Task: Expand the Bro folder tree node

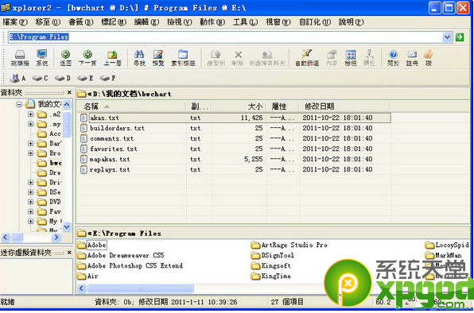Action: pos(30,153)
